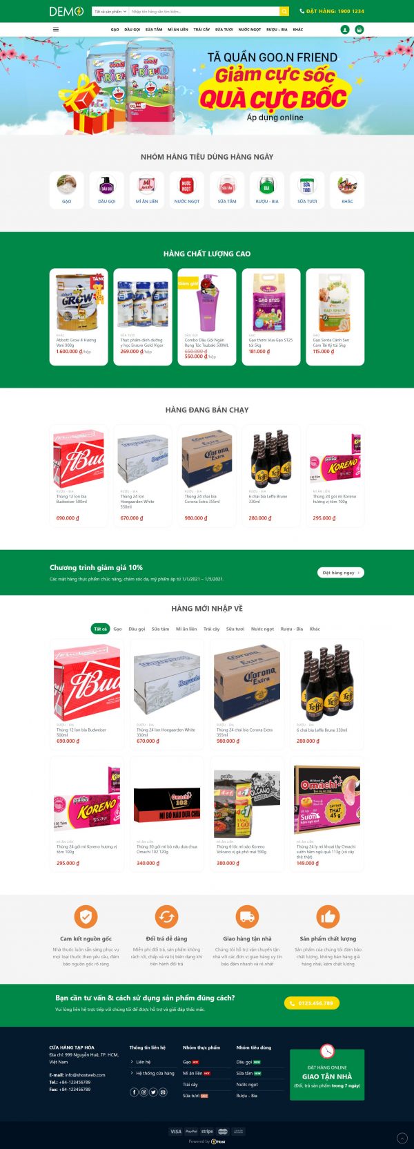414x1149 pixels.
Task: Select the SỮA TƯƠI category icon tile
Action: pos(307,190)
